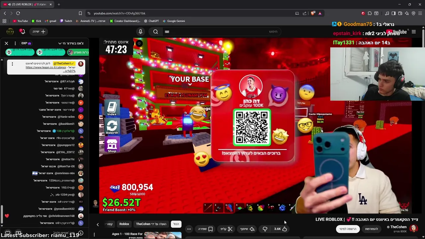Like the video with the thumbs-up button
425x239 pixels.
pos(281,229)
